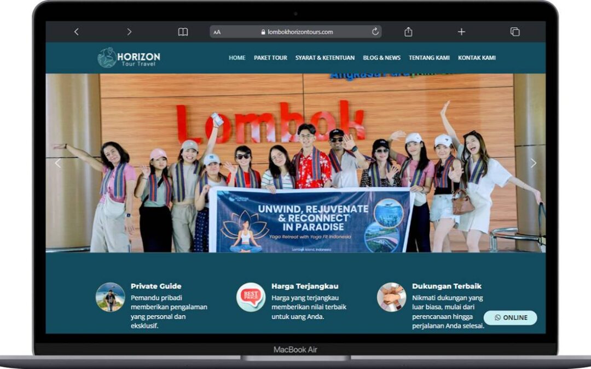Open the BLOG & NEWS menu item
This screenshot has height=369, width=591.
(x=381, y=57)
